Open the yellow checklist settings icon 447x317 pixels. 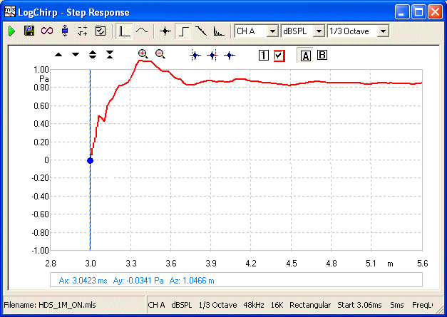pos(101,31)
